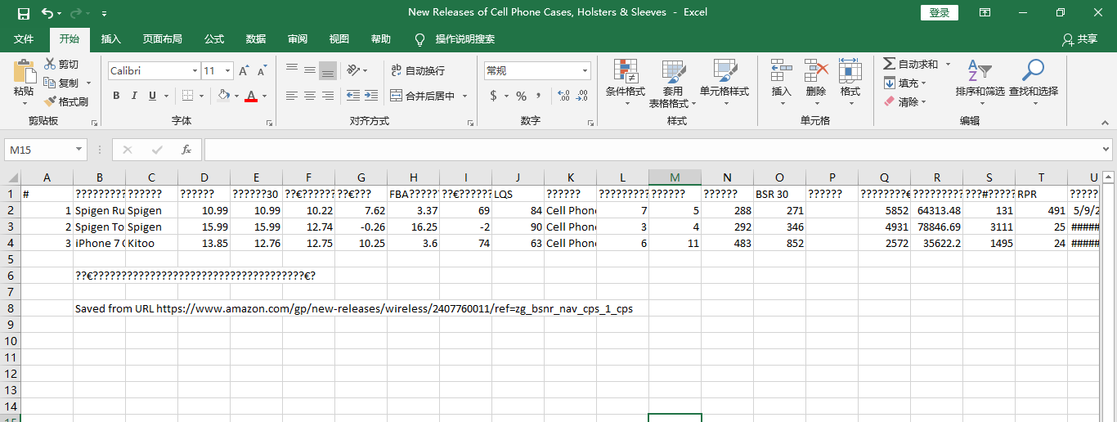The height and width of the screenshot is (422, 1117).
Task: Toggle Wrap Text option
Action: click(x=418, y=71)
